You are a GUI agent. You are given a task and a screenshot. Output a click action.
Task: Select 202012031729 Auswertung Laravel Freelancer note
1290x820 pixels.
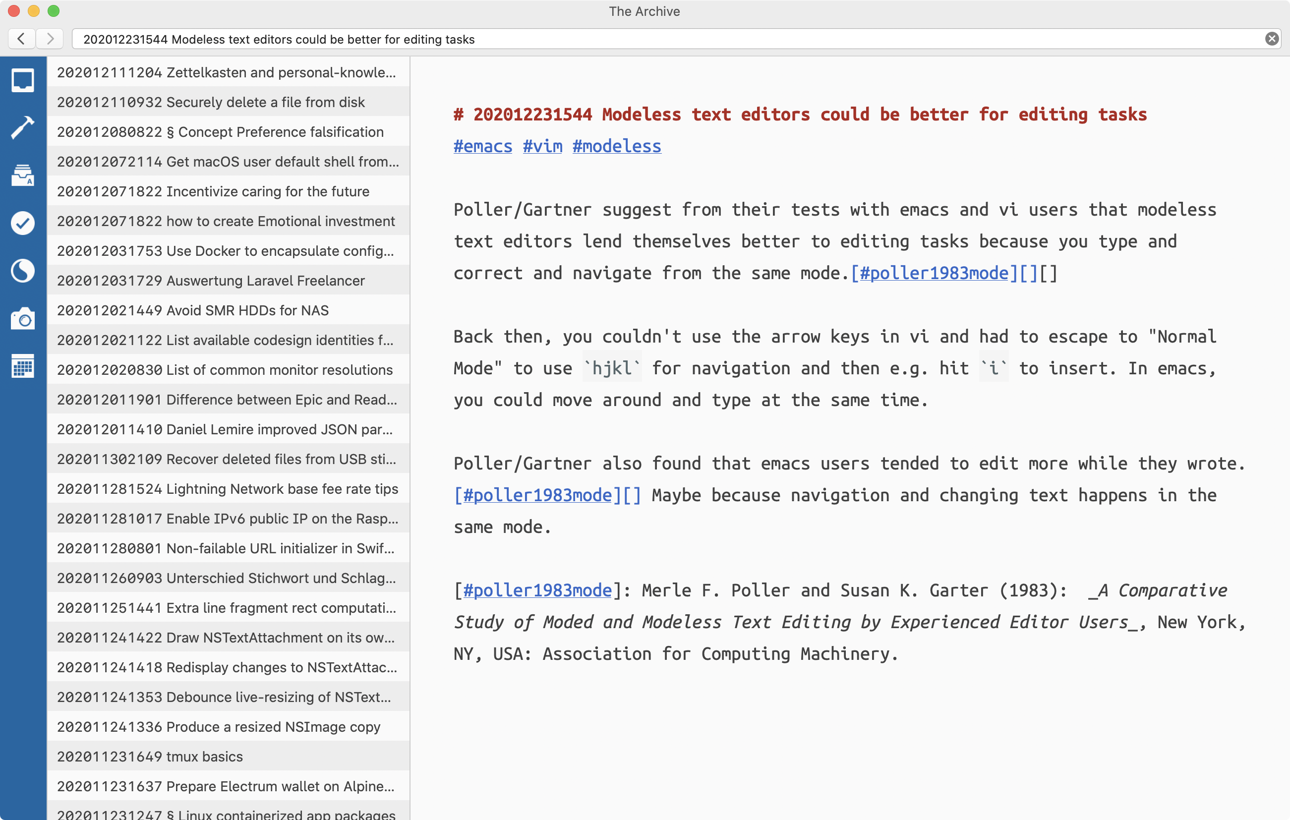[x=229, y=280]
